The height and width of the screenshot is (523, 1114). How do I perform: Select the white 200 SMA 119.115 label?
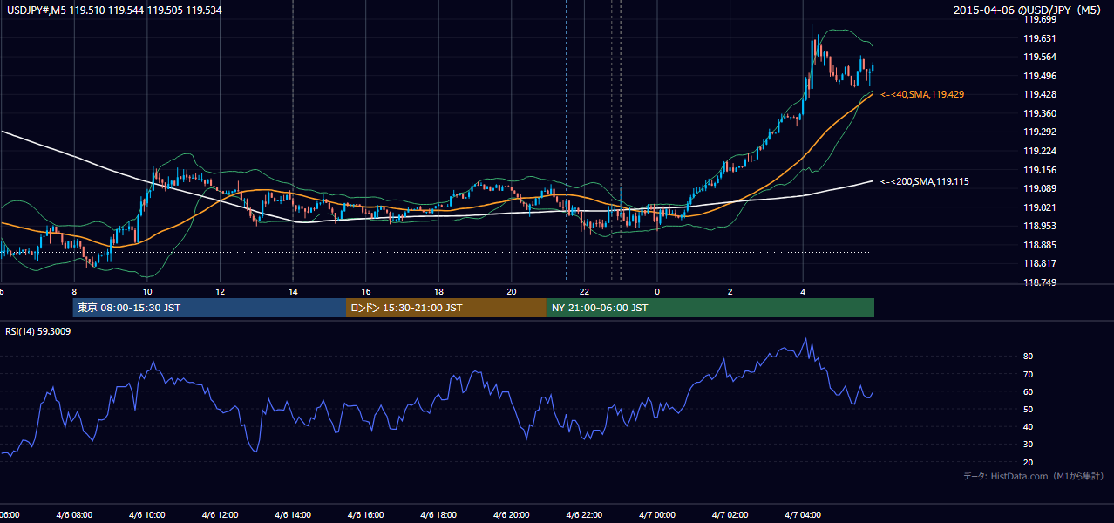coord(925,181)
